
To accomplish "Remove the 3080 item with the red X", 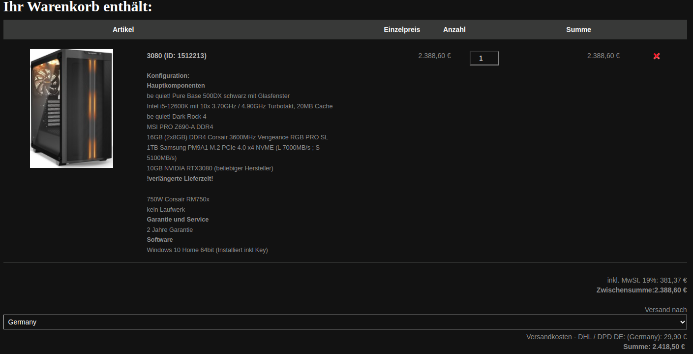I will (x=657, y=56).
